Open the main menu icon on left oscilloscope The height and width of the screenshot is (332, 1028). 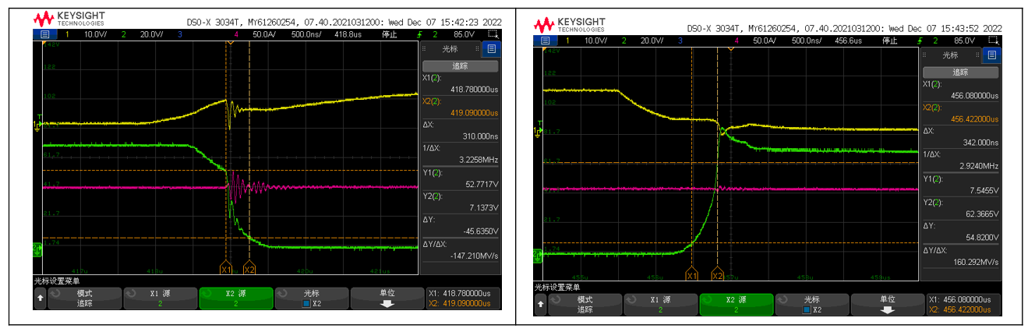(x=44, y=34)
